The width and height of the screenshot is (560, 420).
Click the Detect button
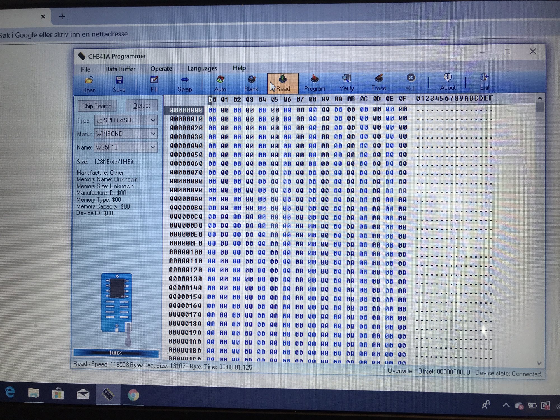pyautogui.click(x=141, y=106)
